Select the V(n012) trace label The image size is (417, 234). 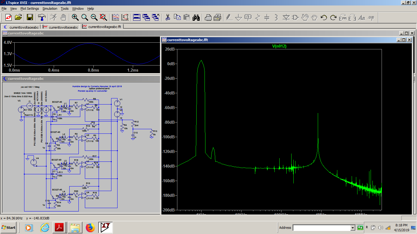(279, 46)
